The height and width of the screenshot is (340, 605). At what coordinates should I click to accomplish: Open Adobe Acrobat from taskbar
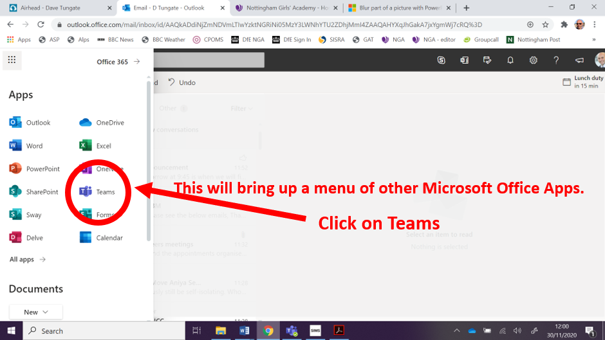(339, 331)
